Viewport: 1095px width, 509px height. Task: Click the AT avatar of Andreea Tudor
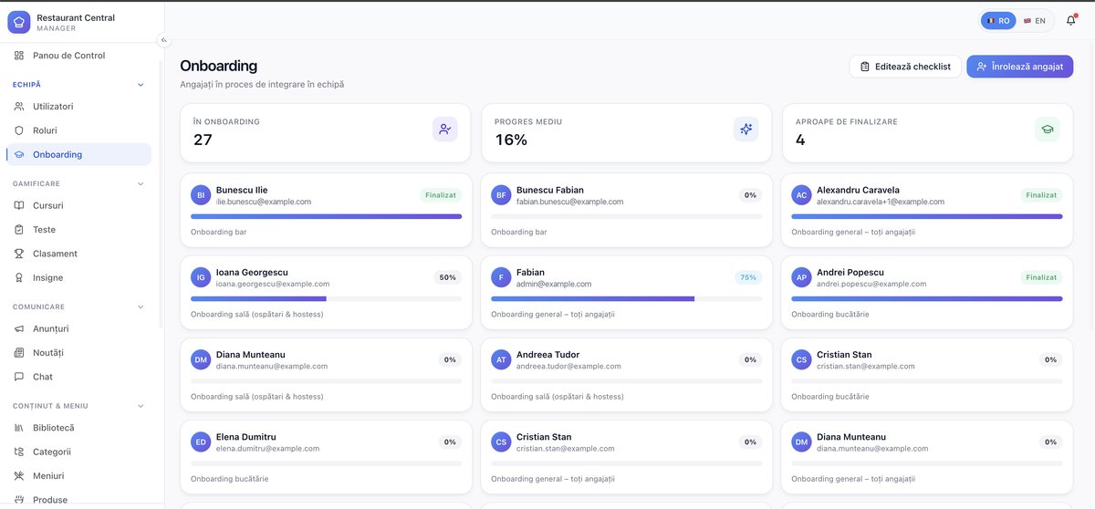[501, 359]
